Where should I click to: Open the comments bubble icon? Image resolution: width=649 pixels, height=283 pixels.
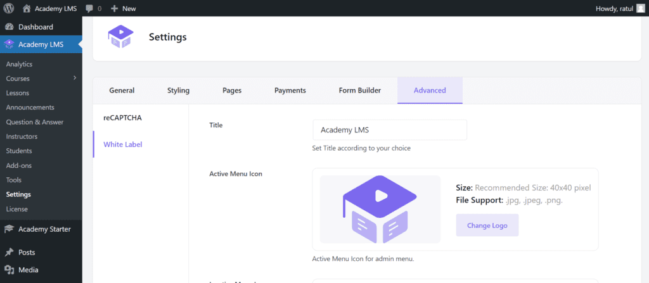[89, 8]
